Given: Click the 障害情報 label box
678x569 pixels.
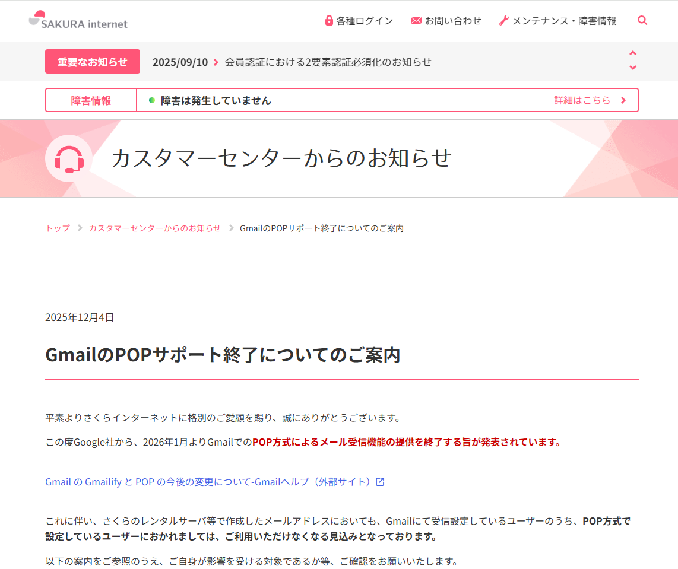Looking at the screenshot, I should pyautogui.click(x=91, y=100).
